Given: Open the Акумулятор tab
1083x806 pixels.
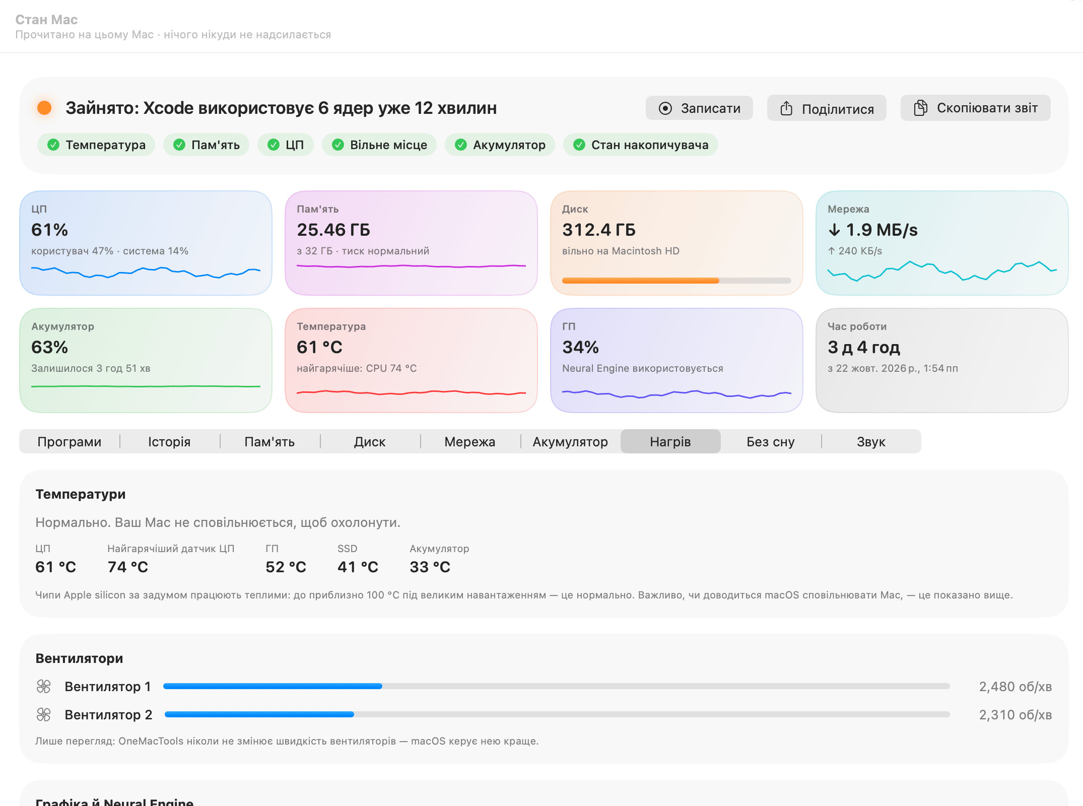Looking at the screenshot, I should coord(571,442).
